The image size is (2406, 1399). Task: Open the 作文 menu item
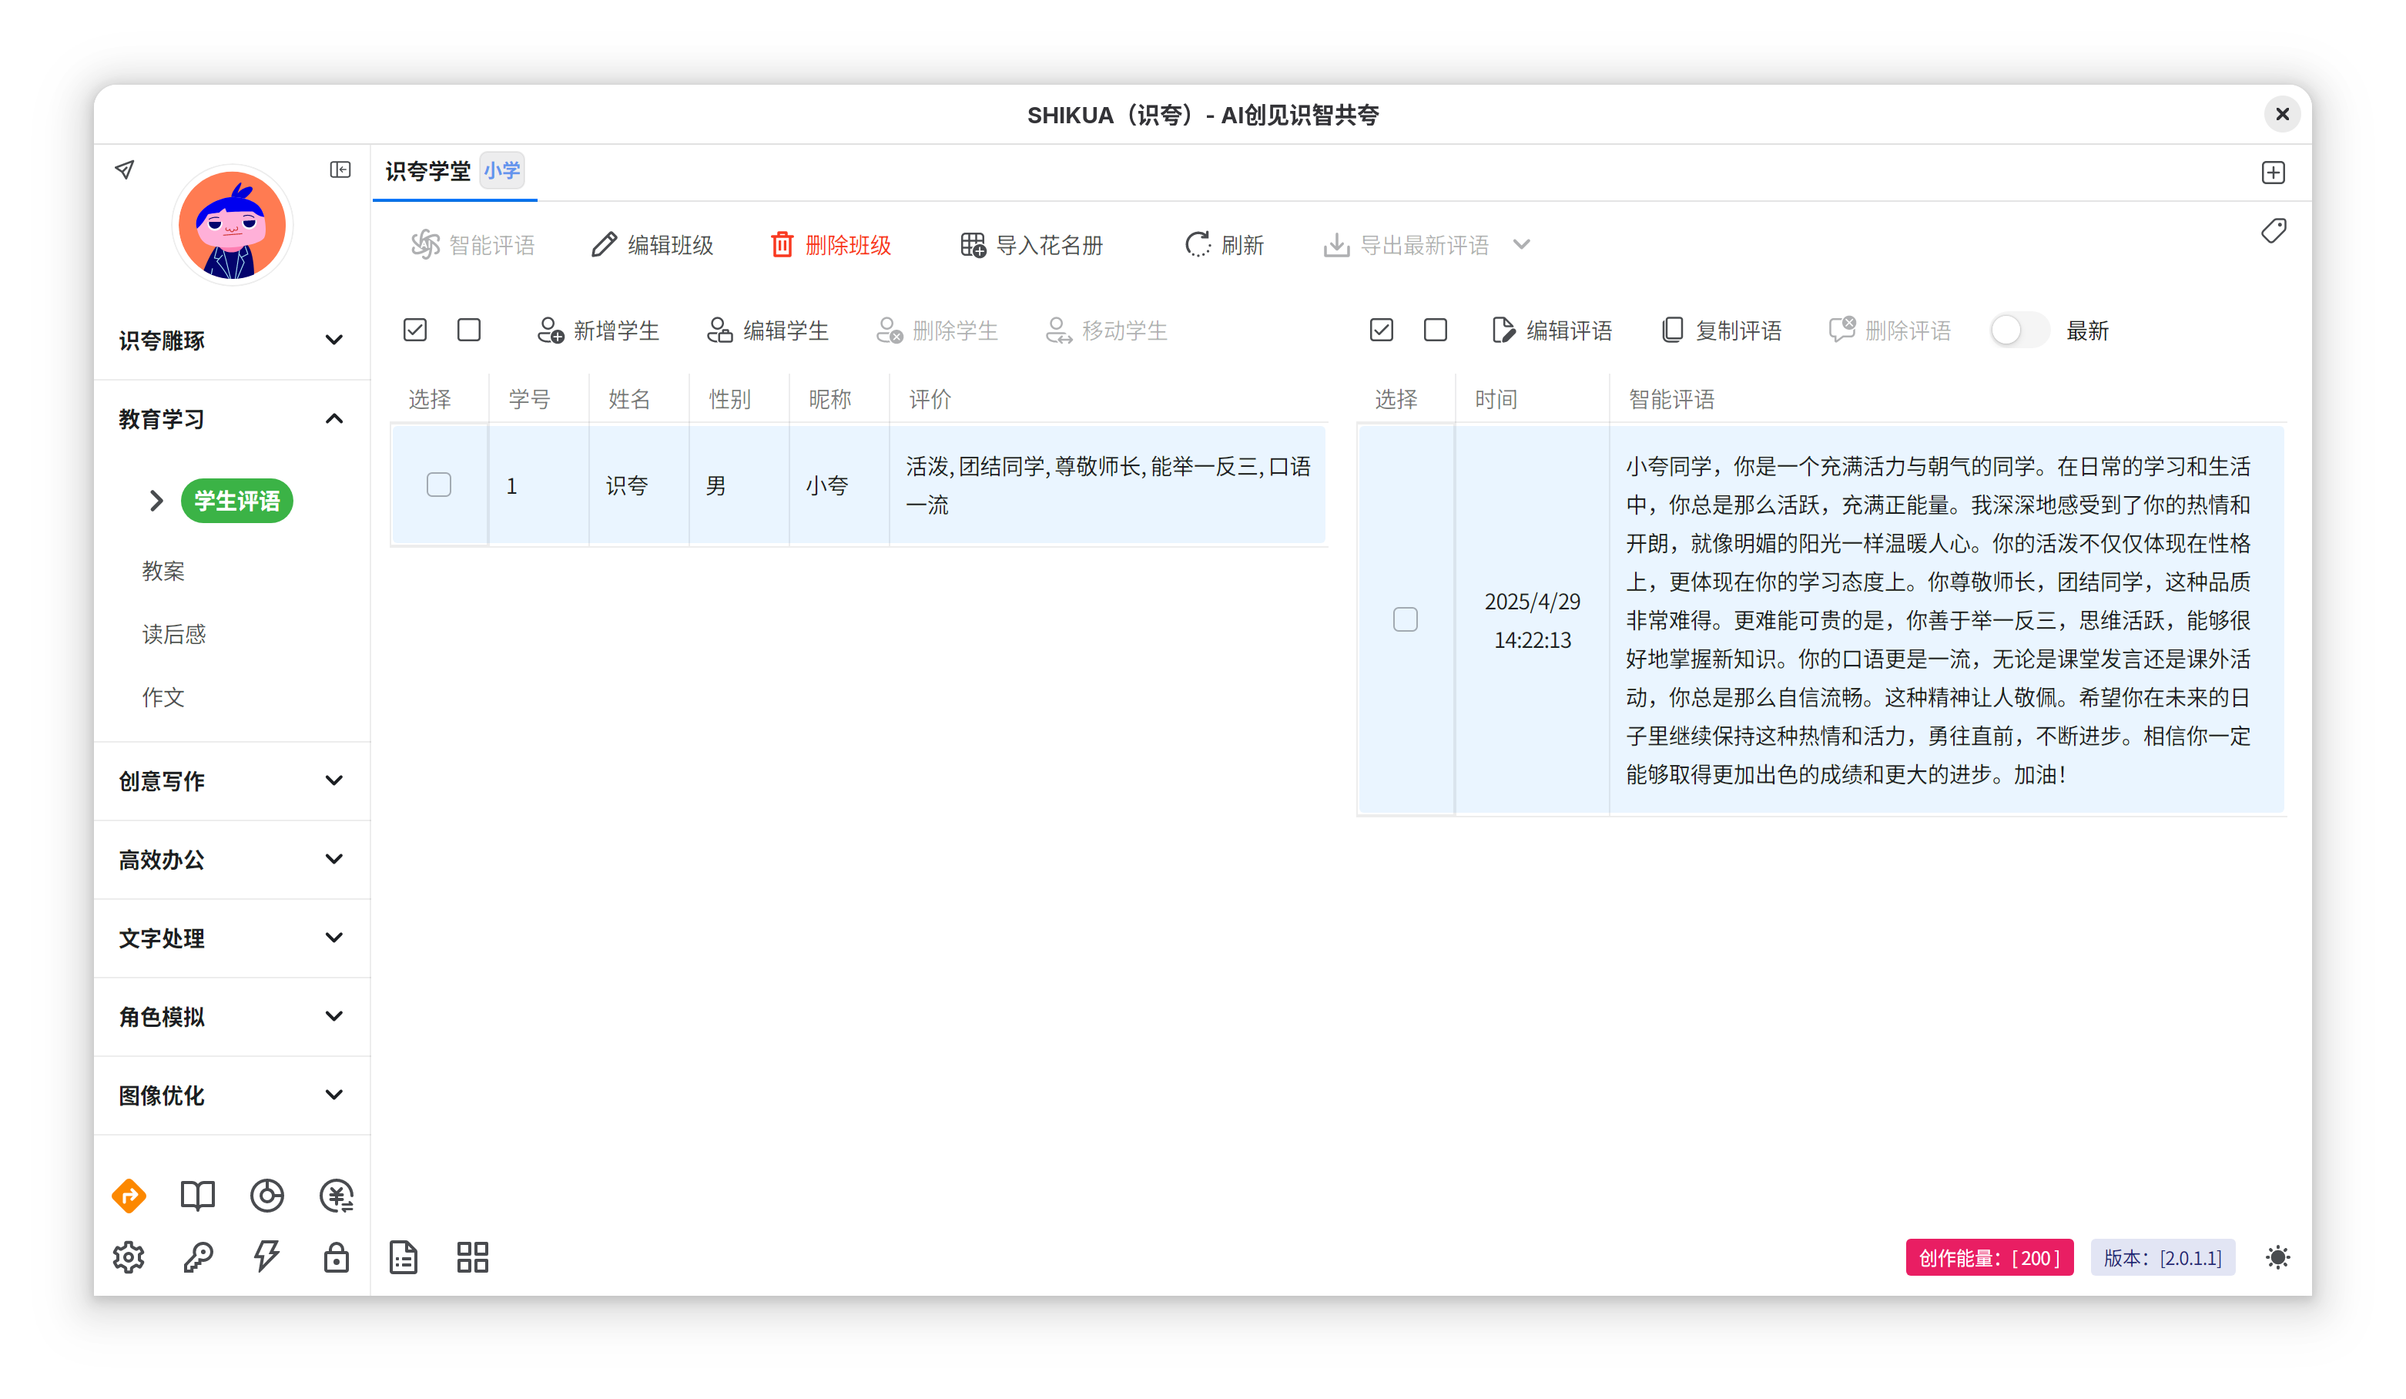click(163, 697)
